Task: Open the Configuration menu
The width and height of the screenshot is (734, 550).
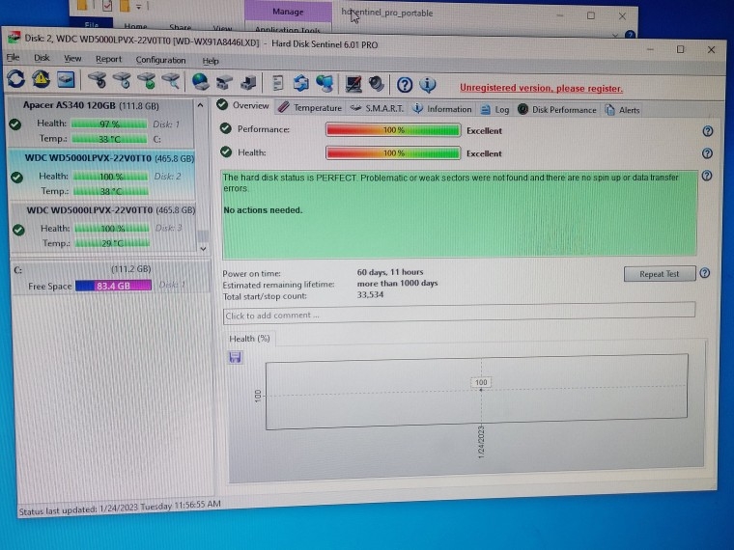Action: pyautogui.click(x=160, y=60)
